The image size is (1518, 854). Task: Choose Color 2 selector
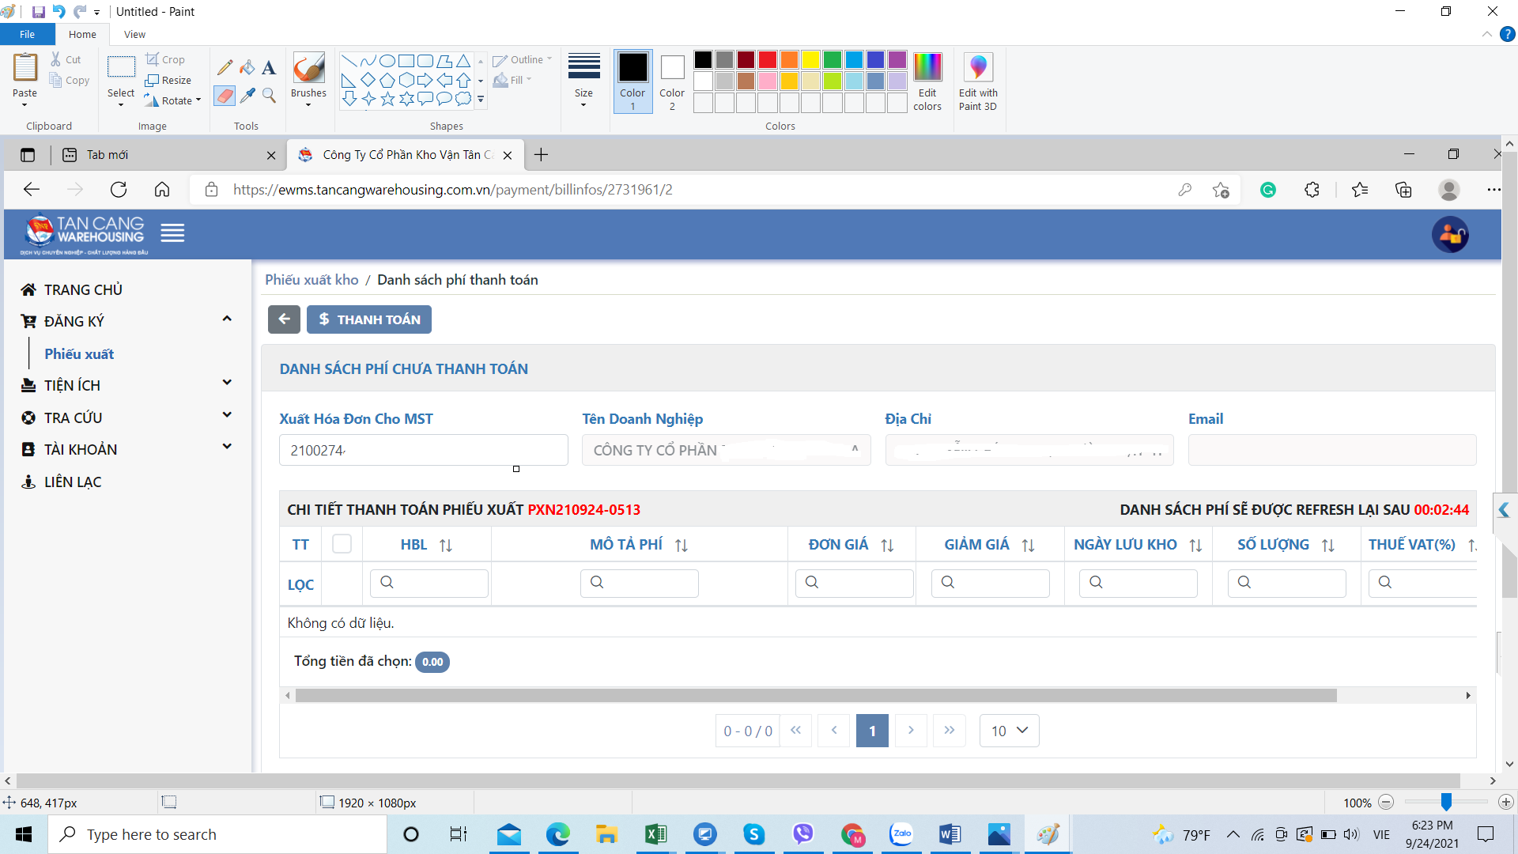672,81
